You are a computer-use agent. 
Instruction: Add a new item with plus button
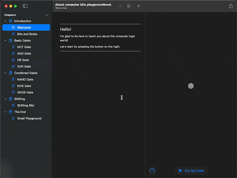pos(138,6)
